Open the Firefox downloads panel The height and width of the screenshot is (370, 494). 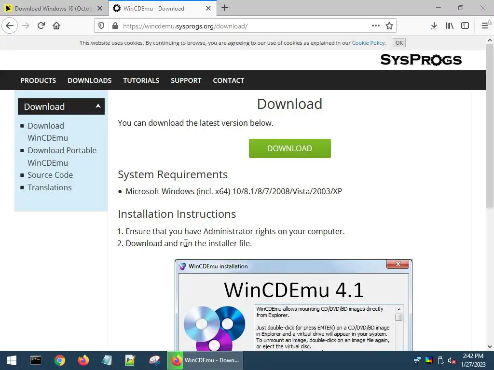[434, 26]
